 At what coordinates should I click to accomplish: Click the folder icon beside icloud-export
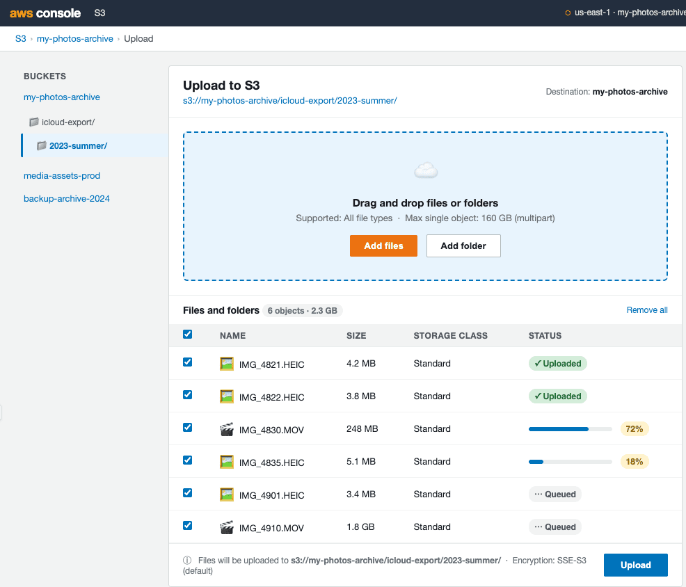pyautogui.click(x=33, y=122)
